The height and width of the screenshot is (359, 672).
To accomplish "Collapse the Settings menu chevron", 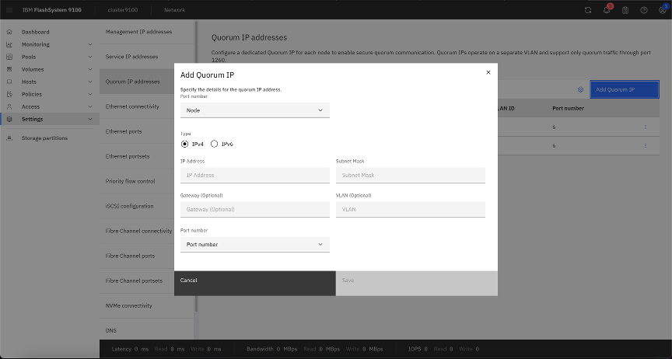I will tap(90, 119).
